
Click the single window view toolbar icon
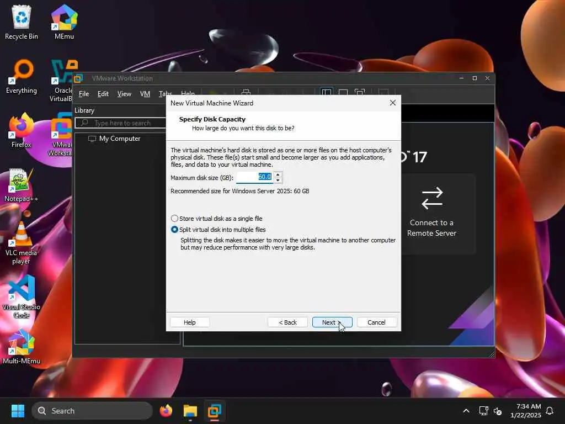[343, 92]
